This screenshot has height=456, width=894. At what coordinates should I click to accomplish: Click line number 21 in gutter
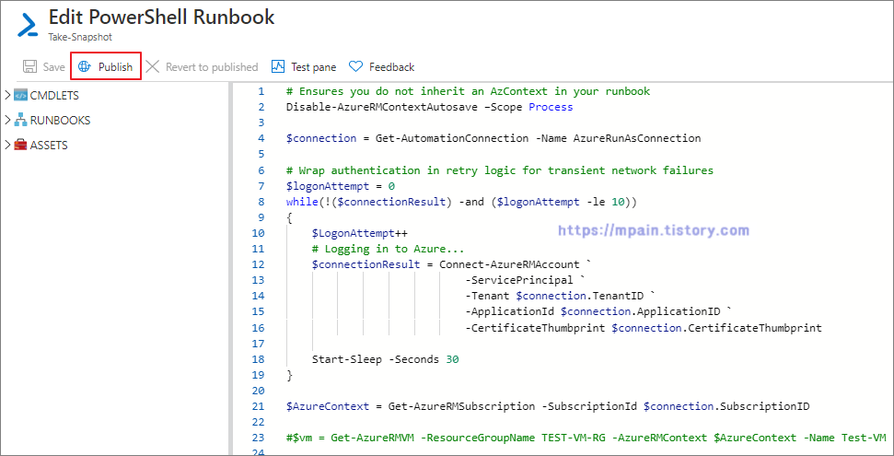point(258,407)
